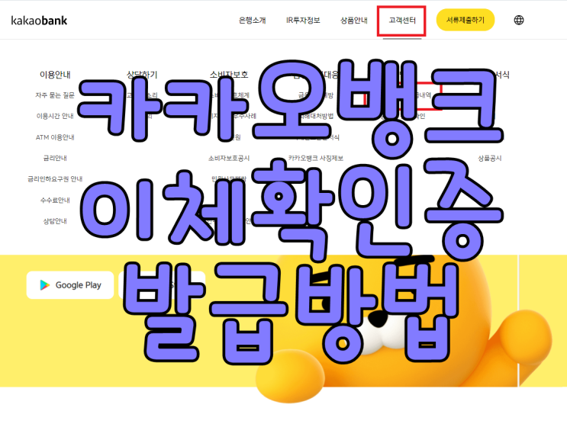Open 자주 묻는 질문 link
The image size is (567, 427).
[55, 95]
